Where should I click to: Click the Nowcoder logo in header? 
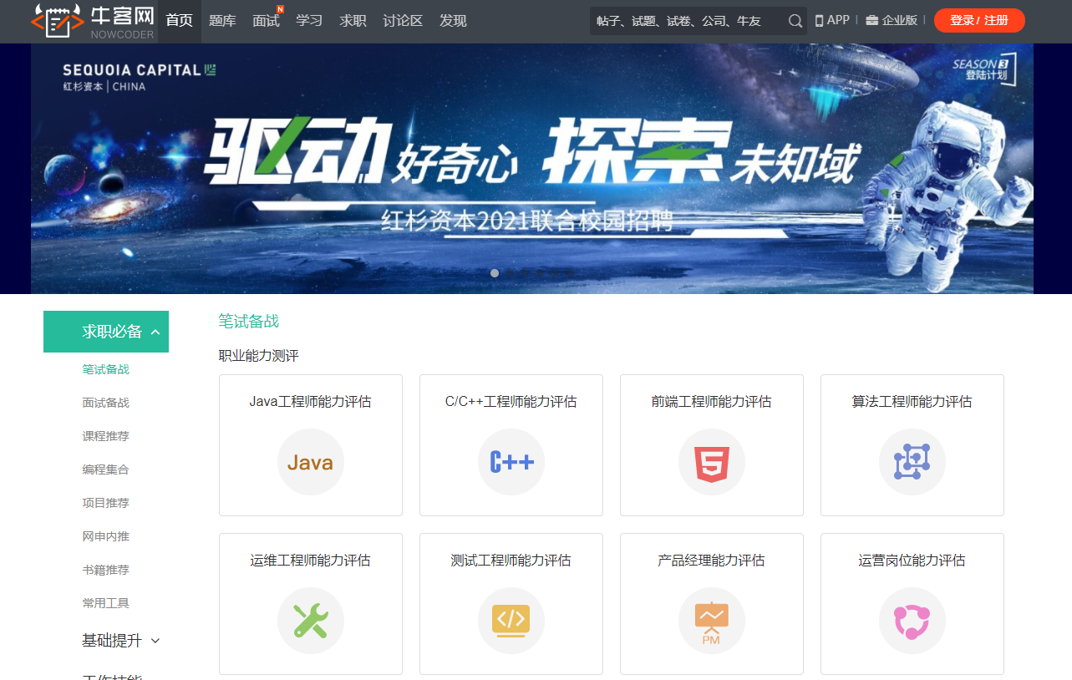[94, 22]
